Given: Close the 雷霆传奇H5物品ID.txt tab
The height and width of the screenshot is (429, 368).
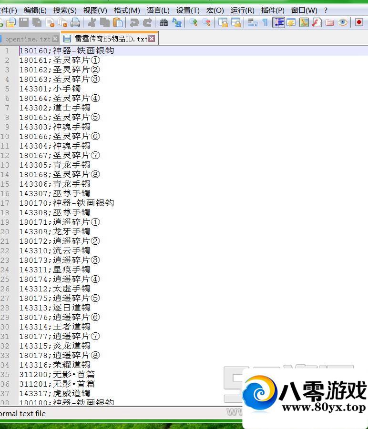Looking at the screenshot, I should coord(152,39).
